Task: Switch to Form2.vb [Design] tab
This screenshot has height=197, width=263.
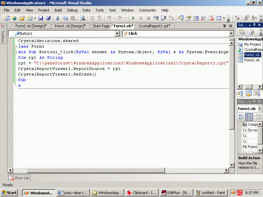Action: [31, 26]
